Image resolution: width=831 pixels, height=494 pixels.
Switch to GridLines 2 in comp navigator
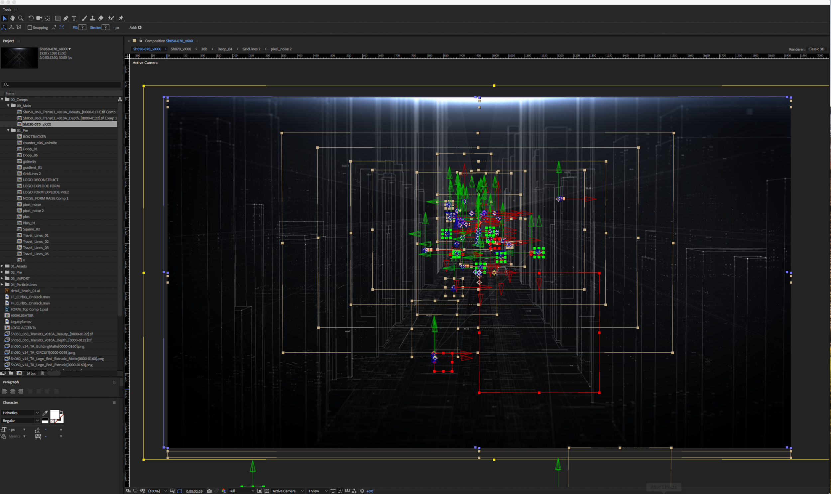pyautogui.click(x=251, y=49)
